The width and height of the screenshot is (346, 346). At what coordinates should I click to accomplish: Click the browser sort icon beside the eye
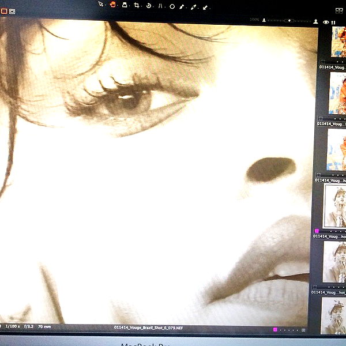click(333, 22)
